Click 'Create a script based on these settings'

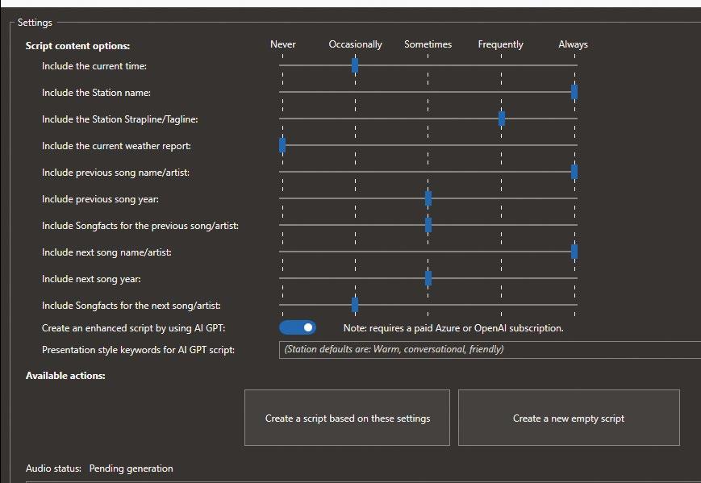[347, 418]
